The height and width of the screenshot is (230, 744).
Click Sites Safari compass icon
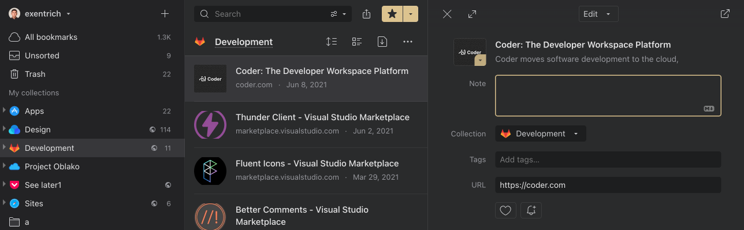(14, 203)
